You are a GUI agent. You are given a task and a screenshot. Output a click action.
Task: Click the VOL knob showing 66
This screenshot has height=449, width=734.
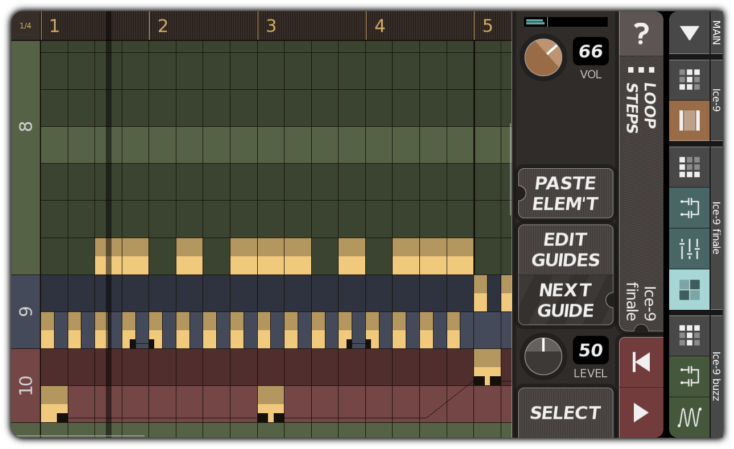542,57
